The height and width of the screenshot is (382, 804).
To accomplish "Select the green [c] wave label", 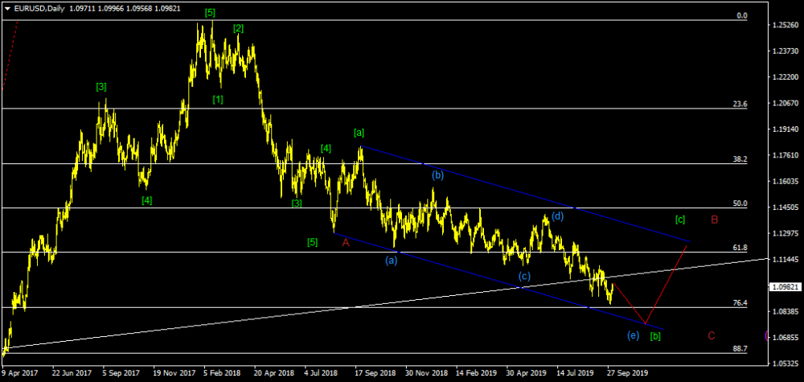I will [x=680, y=220].
